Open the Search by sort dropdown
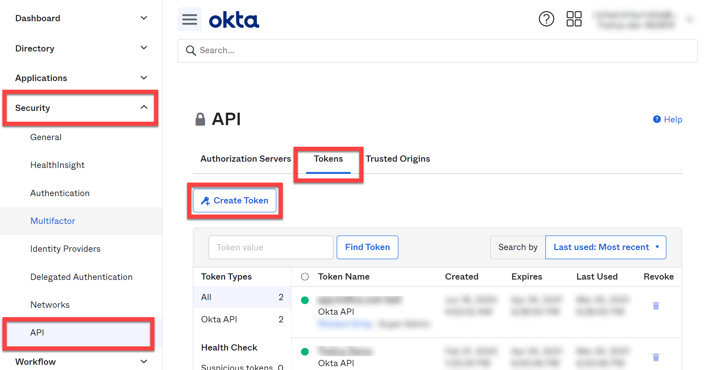This screenshot has width=712, height=370. [606, 247]
